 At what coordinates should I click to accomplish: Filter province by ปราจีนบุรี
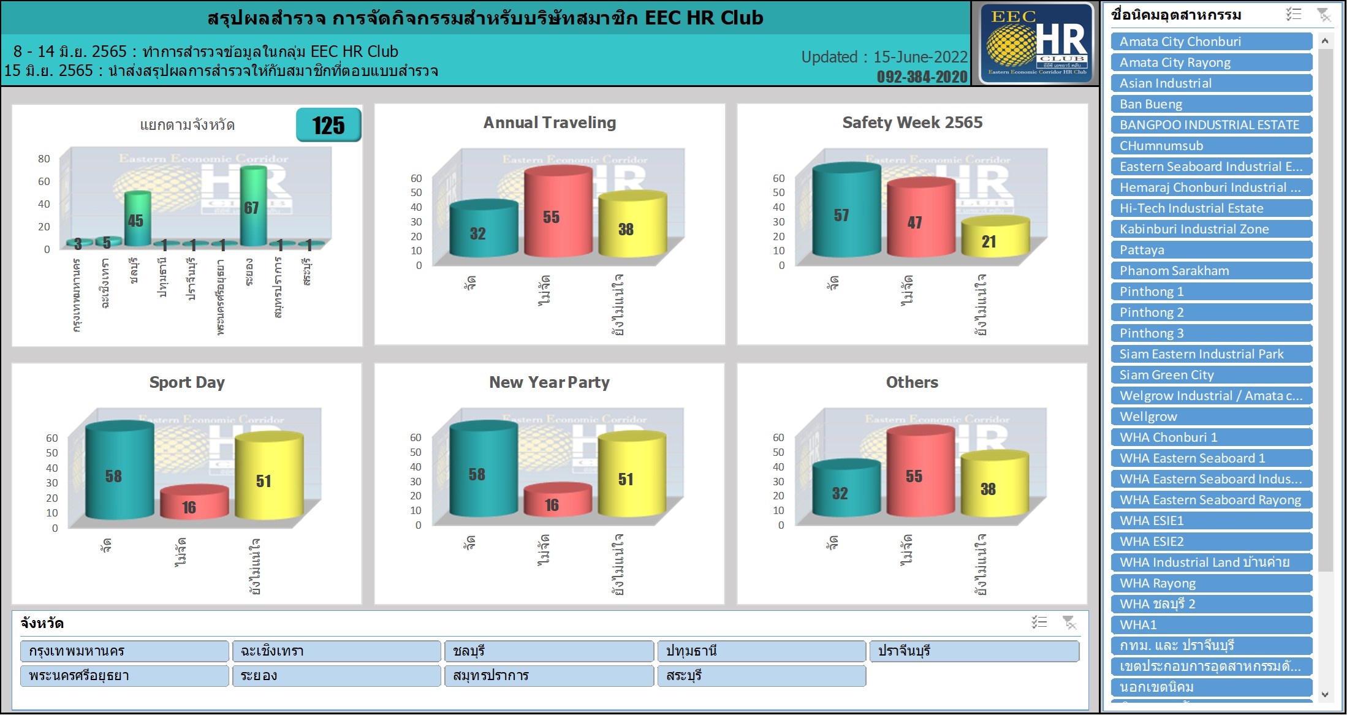pyautogui.click(x=974, y=651)
